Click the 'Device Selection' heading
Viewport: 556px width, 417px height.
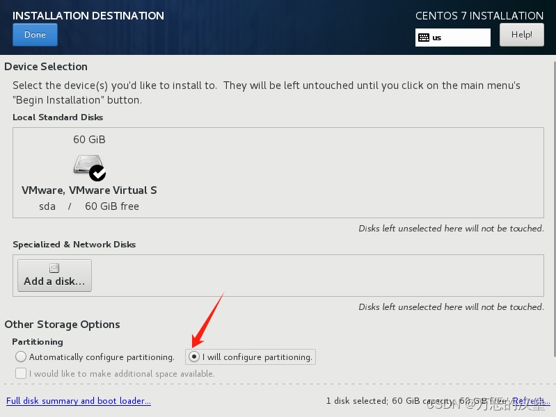[x=46, y=67]
